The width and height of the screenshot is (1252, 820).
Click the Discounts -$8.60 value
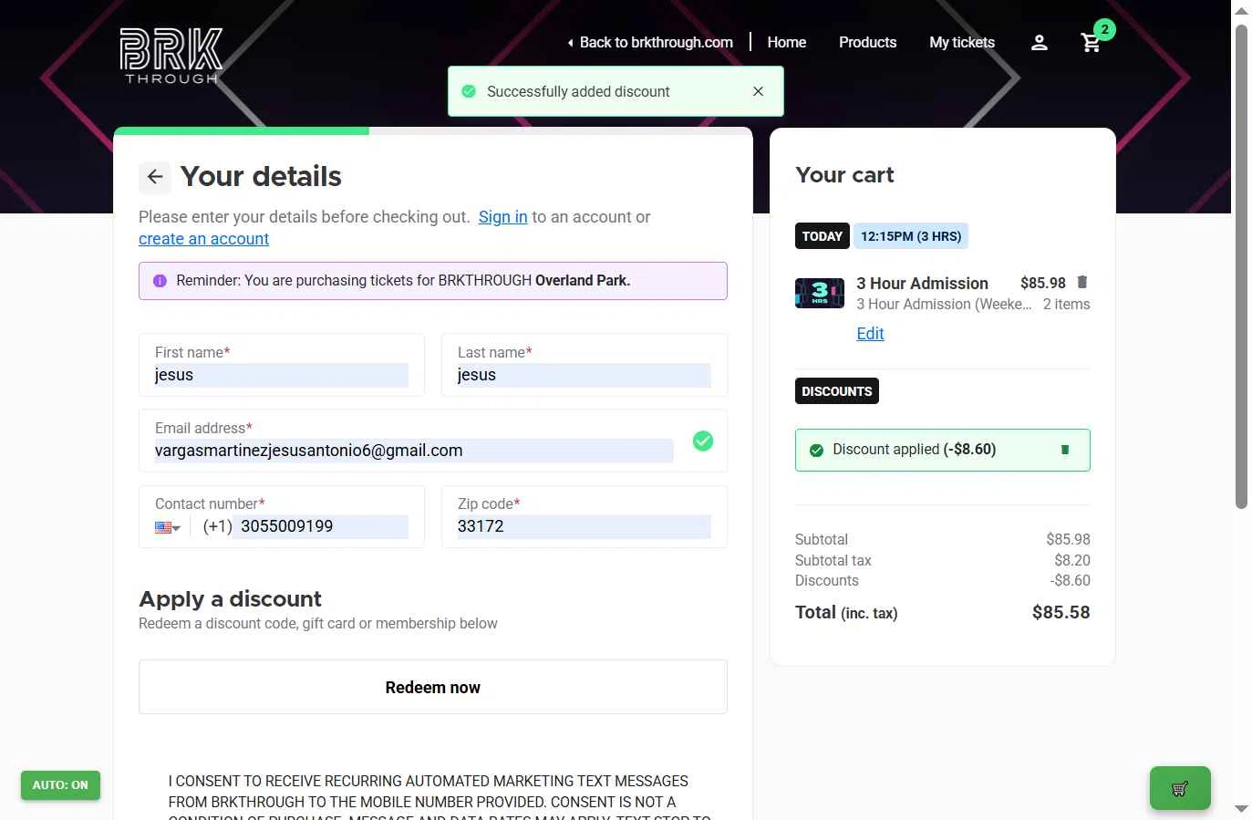tap(1070, 580)
